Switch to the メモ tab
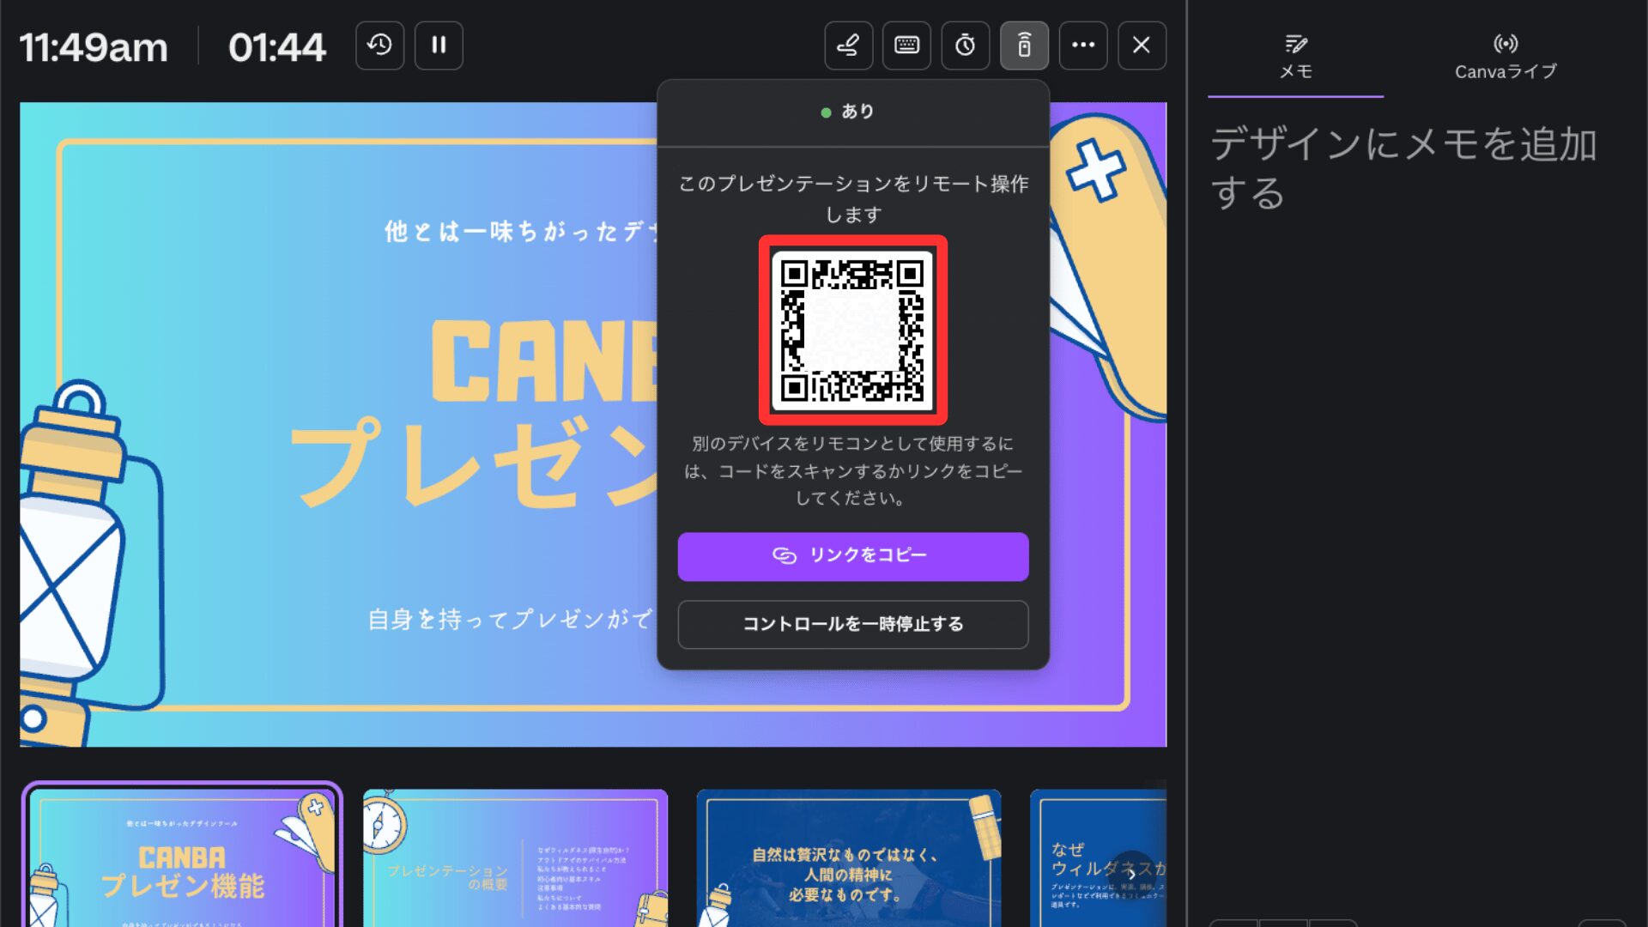Viewport: 1648px width, 927px height. point(1295,58)
